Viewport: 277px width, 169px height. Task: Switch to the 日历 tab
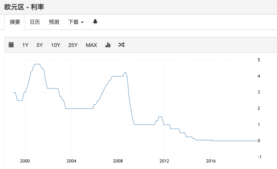pos(35,22)
